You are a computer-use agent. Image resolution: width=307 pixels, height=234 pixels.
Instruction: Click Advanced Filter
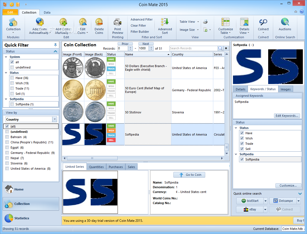point(141,19)
